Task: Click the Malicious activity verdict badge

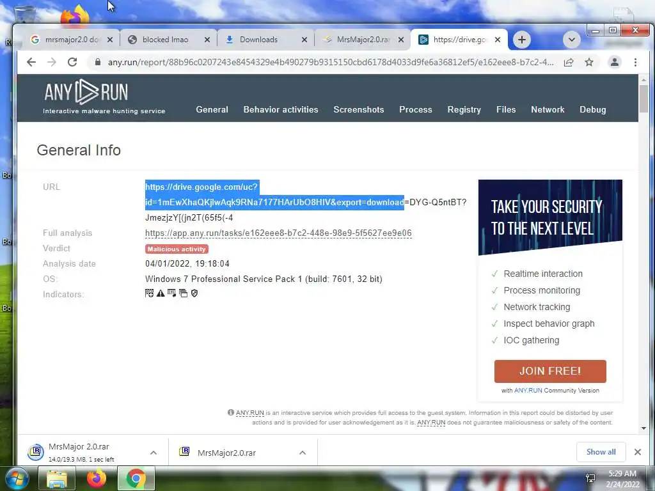Action: [177, 249]
